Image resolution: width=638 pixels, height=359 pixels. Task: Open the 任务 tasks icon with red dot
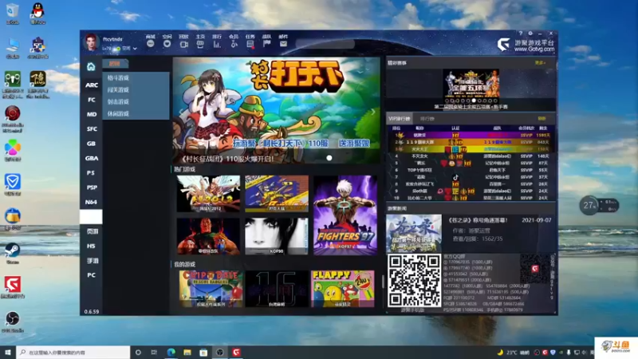click(250, 44)
